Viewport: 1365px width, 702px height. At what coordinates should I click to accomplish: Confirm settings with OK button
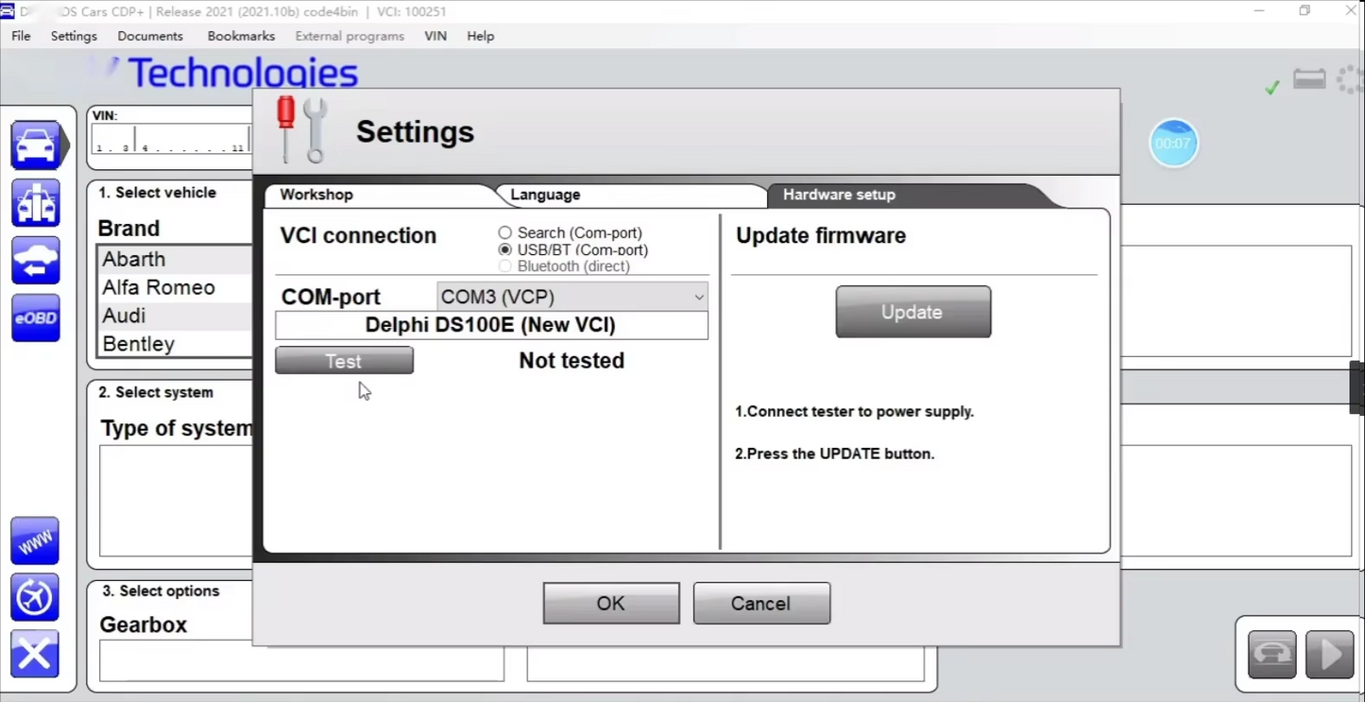611,603
